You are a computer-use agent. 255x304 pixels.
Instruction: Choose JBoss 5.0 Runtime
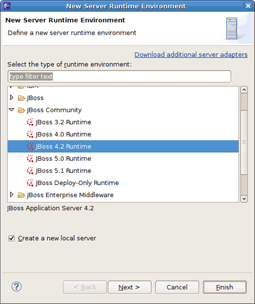pyautogui.click(x=63, y=158)
